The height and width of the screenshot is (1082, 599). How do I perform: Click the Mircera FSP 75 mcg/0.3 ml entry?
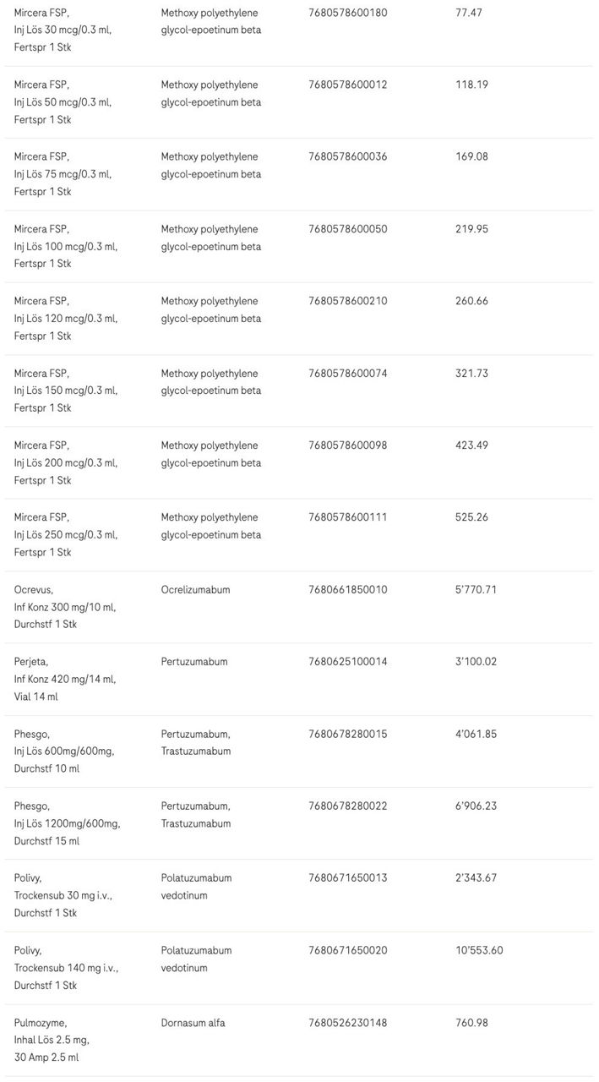[63, 174]
